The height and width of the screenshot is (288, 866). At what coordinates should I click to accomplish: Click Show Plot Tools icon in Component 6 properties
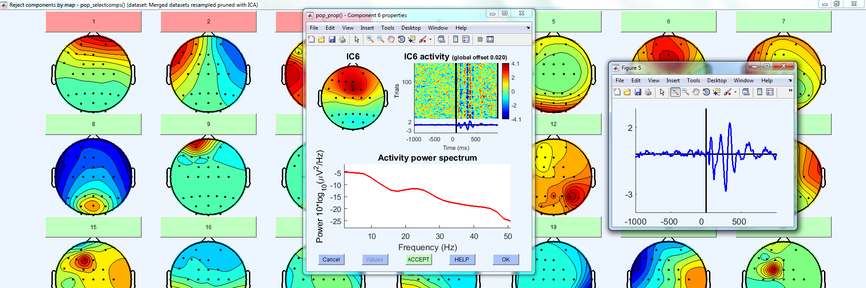pyautogui.click(x=490, y=40)
